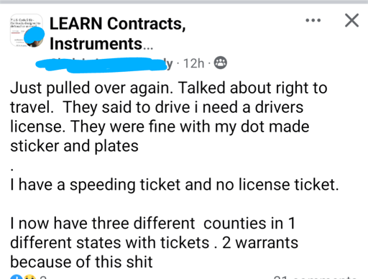This screenshot has width=368, height=279.
Task: Open the comments count link
Action: [315, 278]
